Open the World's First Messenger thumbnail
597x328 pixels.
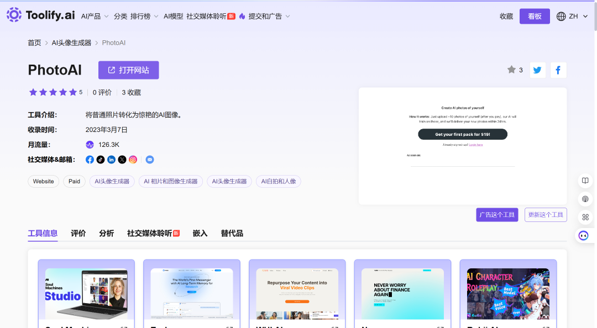coord(192,294)
